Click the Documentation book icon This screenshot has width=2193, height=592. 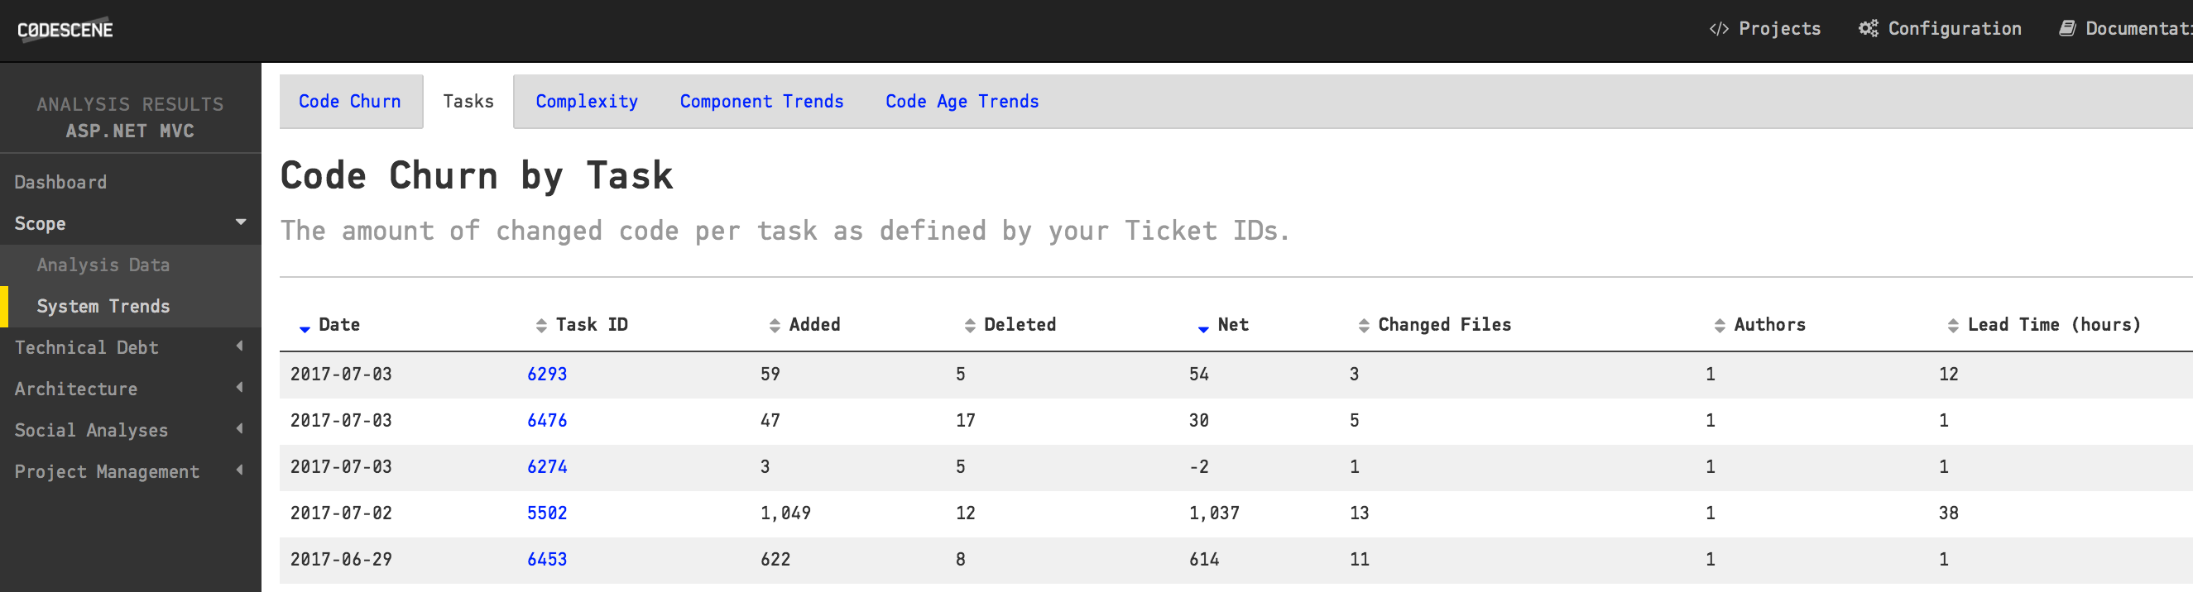tap(2067, 29)
